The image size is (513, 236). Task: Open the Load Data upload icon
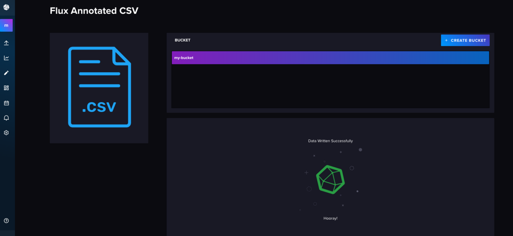6,43
